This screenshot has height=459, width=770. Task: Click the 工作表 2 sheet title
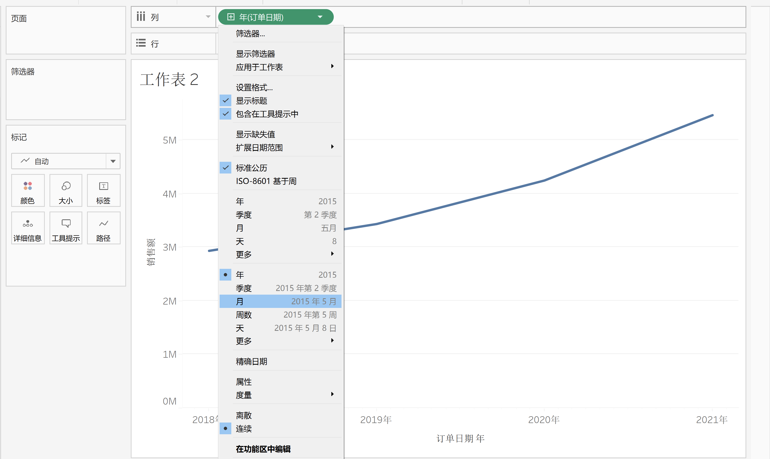[x=169, y=79]
